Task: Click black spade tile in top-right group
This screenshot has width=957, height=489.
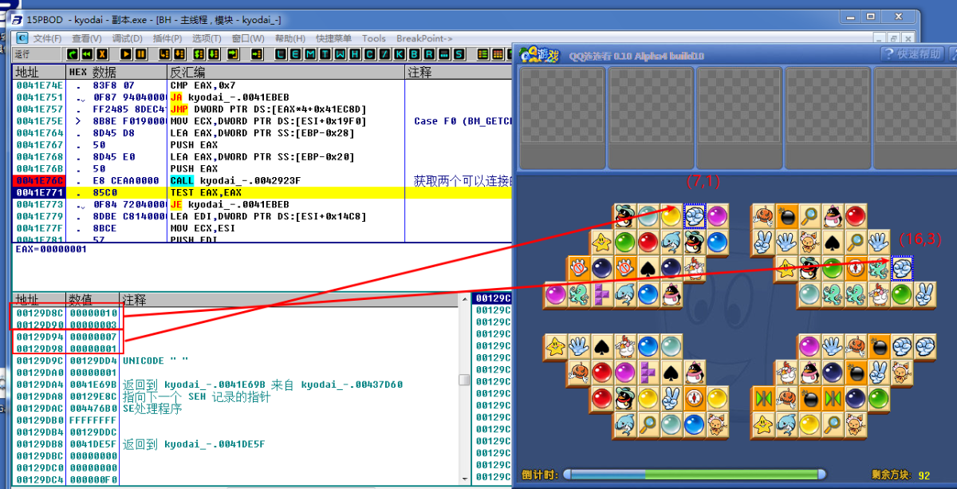Action: point(833,242)
